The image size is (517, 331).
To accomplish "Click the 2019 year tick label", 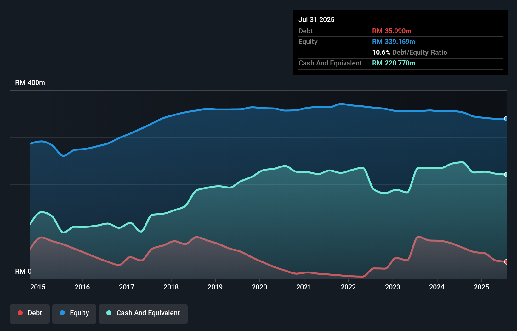I will [x=215, y=287].
